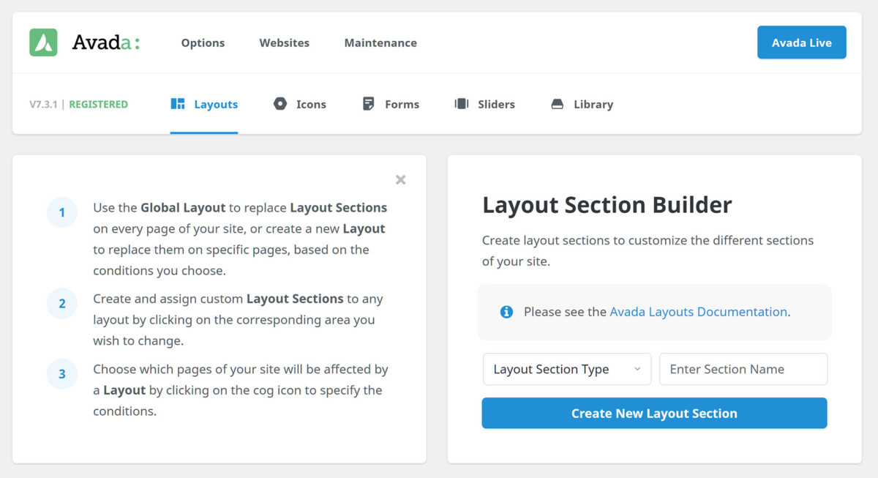Open the Layout Section Type dropdown
This screenshot has height=478, width=878.
[566, 369]
